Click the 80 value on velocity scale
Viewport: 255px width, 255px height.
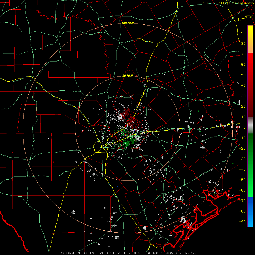pyautogui.click(x=243, y=43)
